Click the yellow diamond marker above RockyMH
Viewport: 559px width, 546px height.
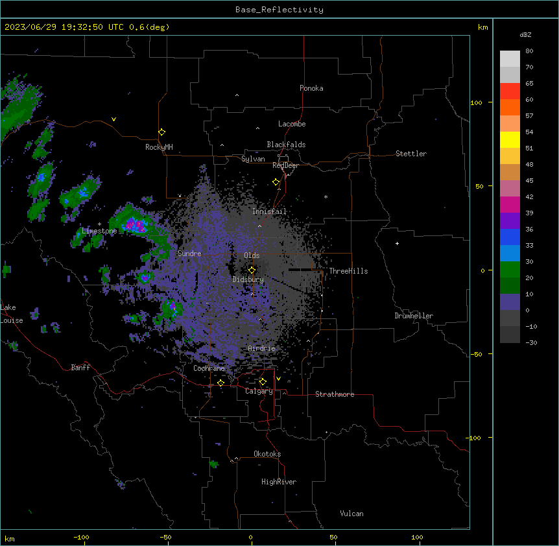coord(162,132)
